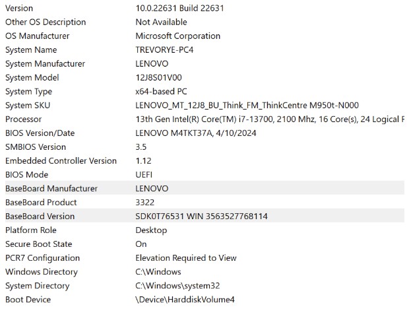The height and width of the screenshot is (334, 407).
Task: Select the OS Manufacturer entry
Action: (37, 36)
